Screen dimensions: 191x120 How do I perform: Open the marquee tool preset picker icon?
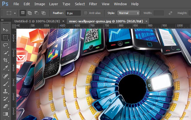9,13
